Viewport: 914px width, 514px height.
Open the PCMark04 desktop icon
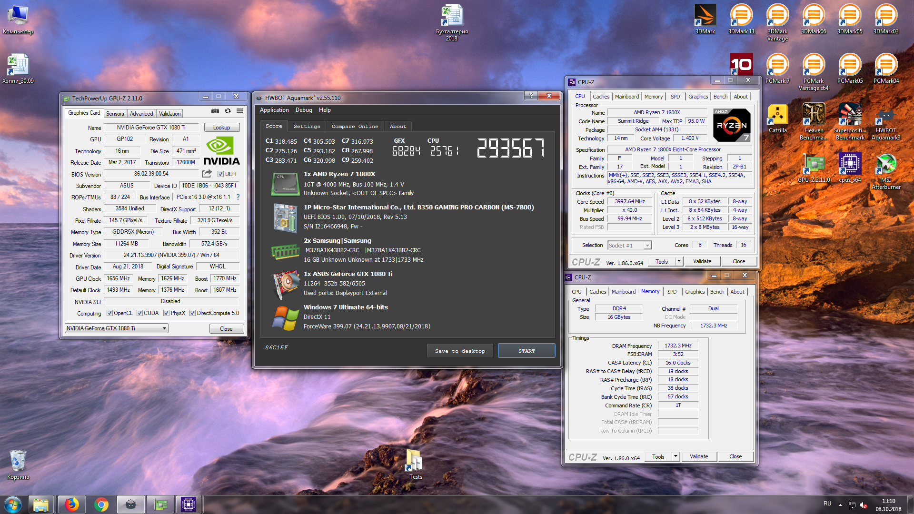886,69
